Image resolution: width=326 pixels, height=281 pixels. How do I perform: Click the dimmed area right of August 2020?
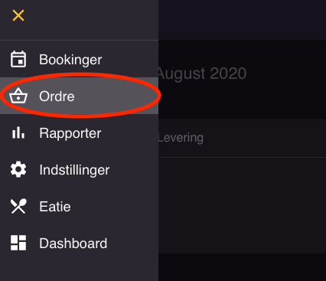click(x=285, y=79)
